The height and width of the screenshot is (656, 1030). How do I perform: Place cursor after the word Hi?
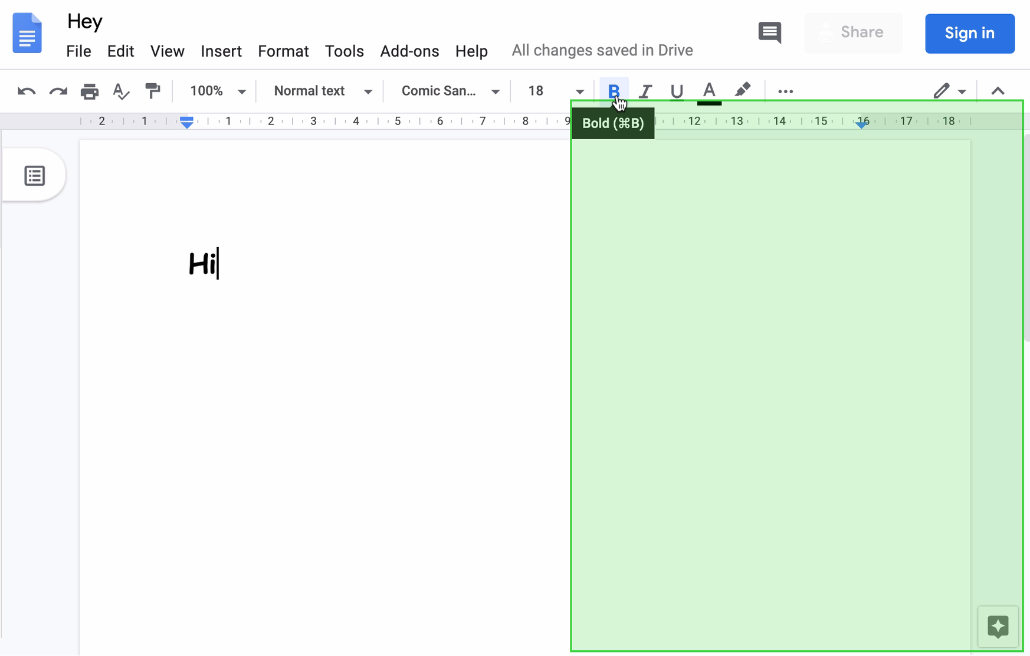click(218, 264)
